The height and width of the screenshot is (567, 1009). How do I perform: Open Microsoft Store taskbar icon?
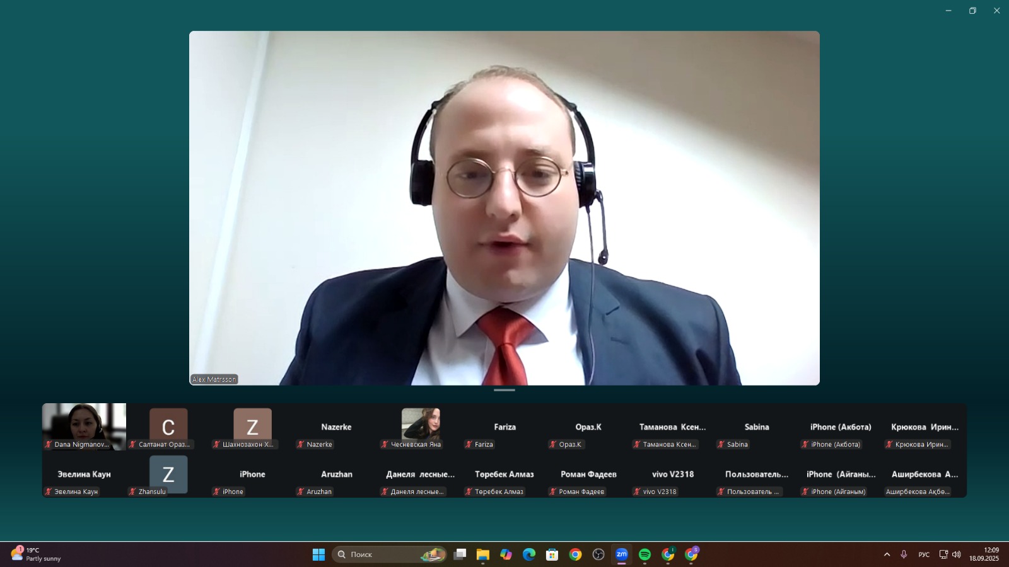[552, 554]
